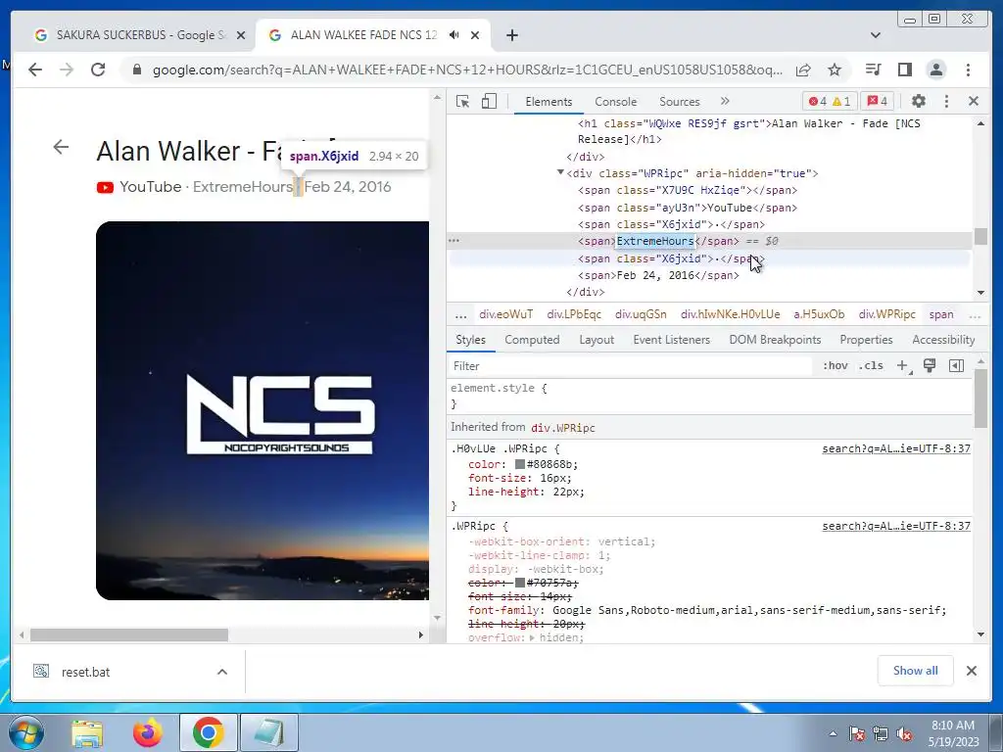Show more DevTools tabs chevron
1003x752 pixels.
click(x=725, y=101)
